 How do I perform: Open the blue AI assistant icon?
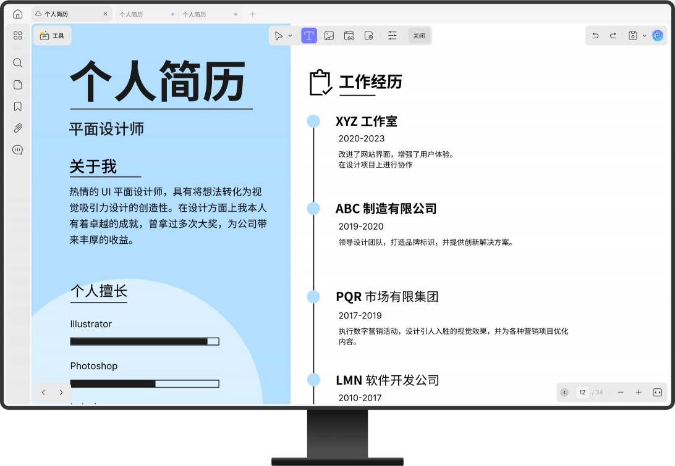tap(657, 36)
